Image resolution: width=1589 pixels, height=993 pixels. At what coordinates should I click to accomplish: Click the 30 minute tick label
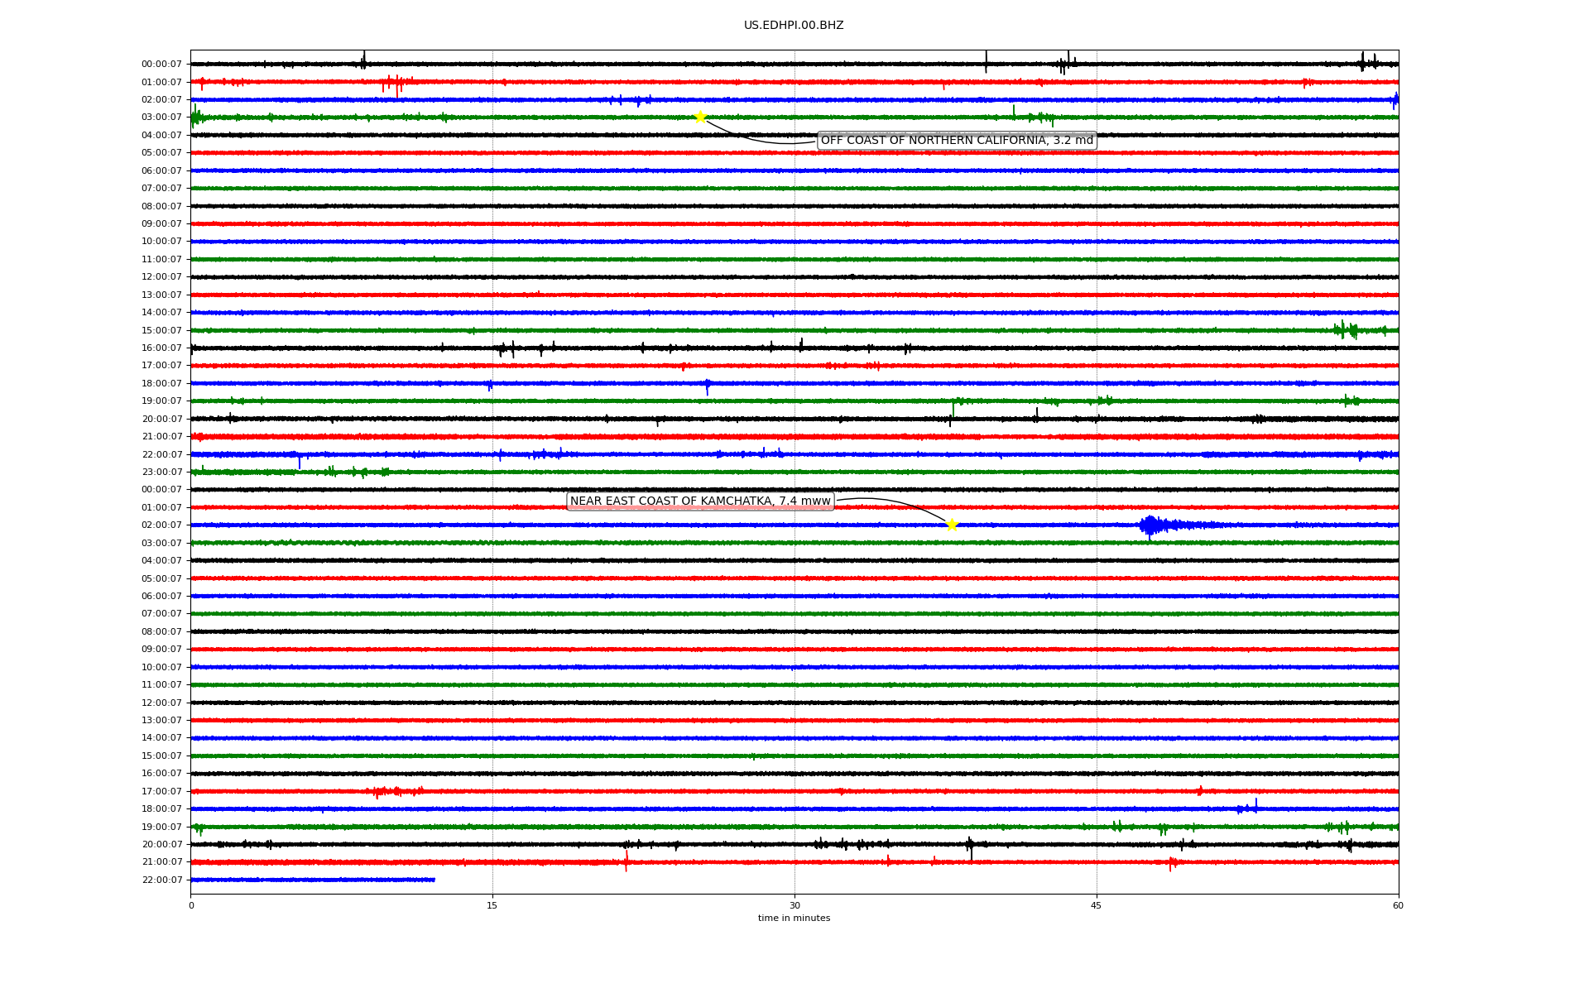pos(794,905)
